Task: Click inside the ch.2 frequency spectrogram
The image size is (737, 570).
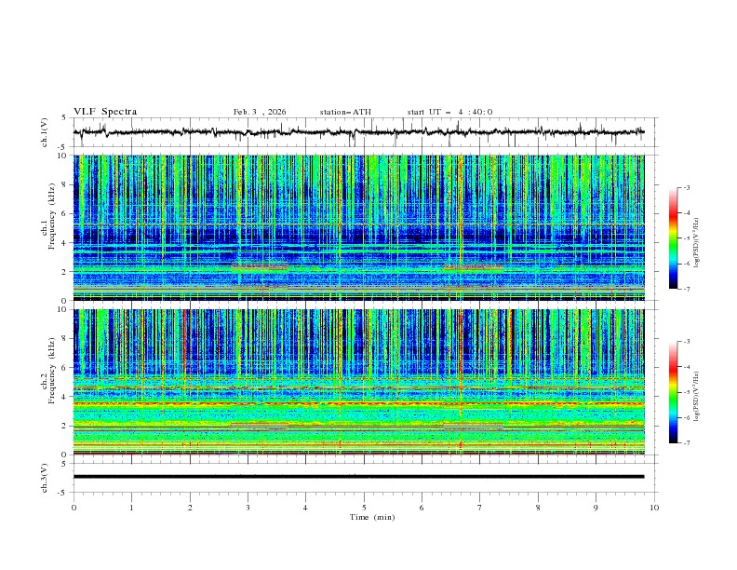Action: (x=358, y=382)
